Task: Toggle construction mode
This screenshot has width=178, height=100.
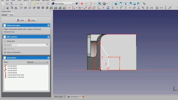Action: click(112, 8)
